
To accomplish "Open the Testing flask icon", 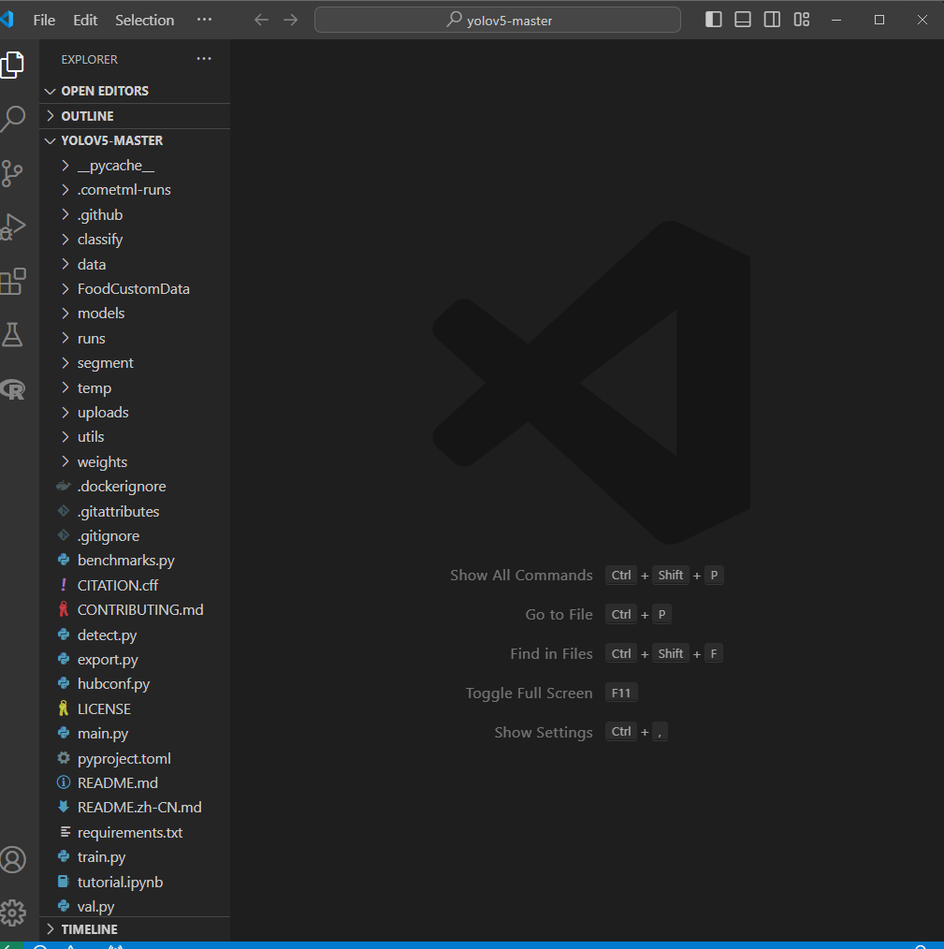I will 12,335.
